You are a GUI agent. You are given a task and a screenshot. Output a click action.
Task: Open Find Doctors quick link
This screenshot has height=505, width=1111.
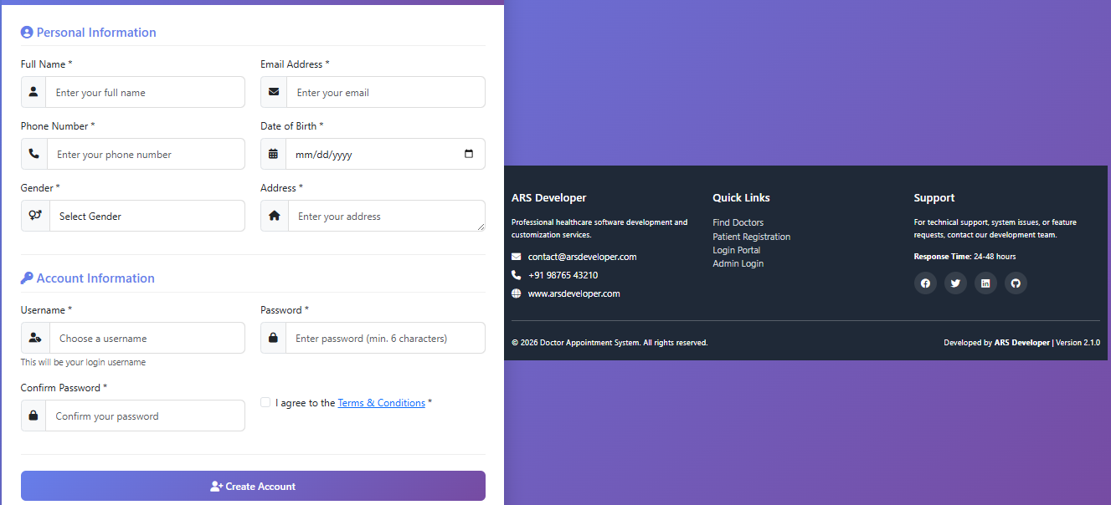738,222
